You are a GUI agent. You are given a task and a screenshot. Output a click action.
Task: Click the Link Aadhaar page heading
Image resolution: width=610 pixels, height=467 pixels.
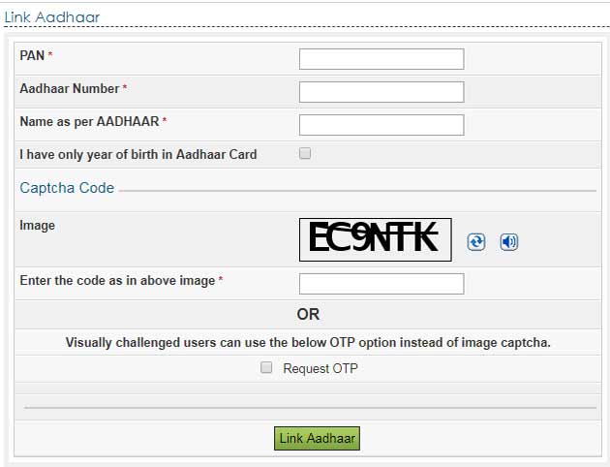52,16
